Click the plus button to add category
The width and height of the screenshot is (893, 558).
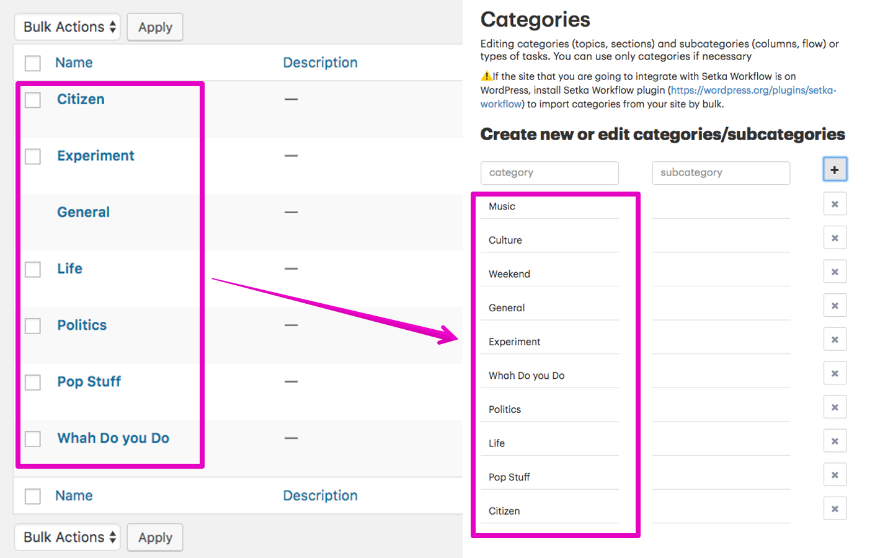click(835, 169)
